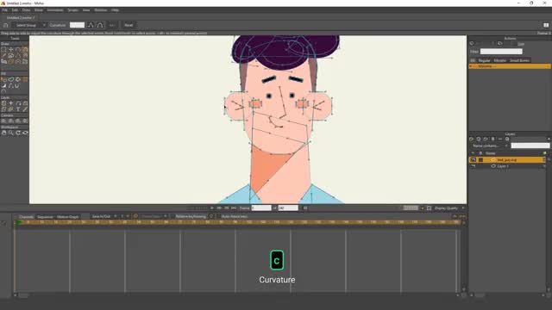Open the Bone menu

pos(38,10)
